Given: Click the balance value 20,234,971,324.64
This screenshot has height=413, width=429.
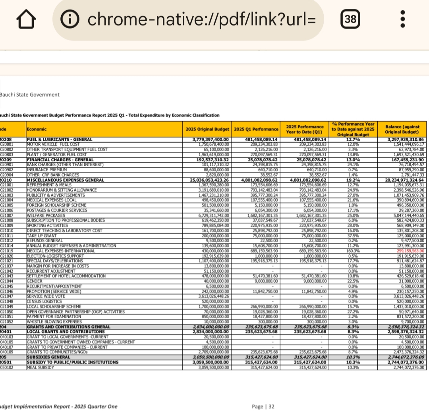Looking at the screenshot, I should [405, 180].
